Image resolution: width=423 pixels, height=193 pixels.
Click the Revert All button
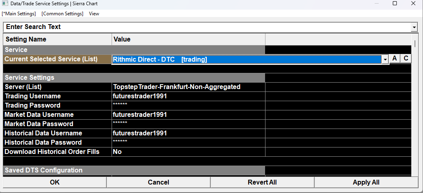point(262,183)
